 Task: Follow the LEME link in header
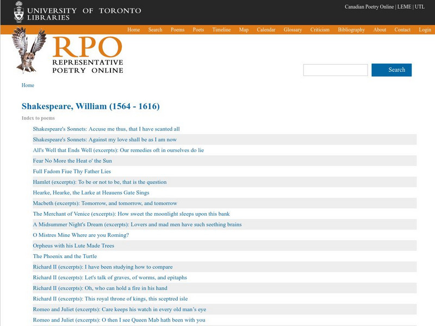point(404,7)
